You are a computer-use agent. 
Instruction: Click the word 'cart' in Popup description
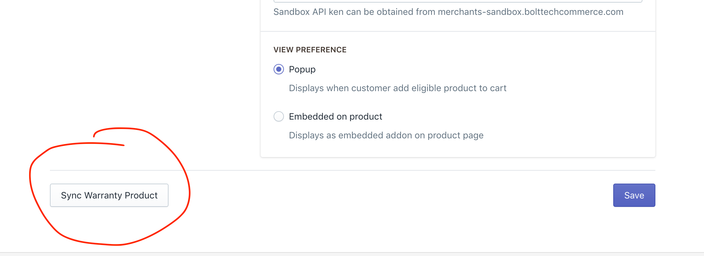[x=498, y=88]
